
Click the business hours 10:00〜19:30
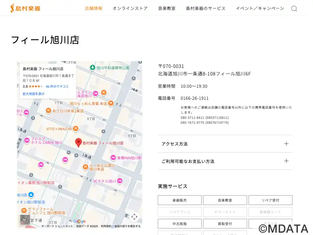point(194,86)
